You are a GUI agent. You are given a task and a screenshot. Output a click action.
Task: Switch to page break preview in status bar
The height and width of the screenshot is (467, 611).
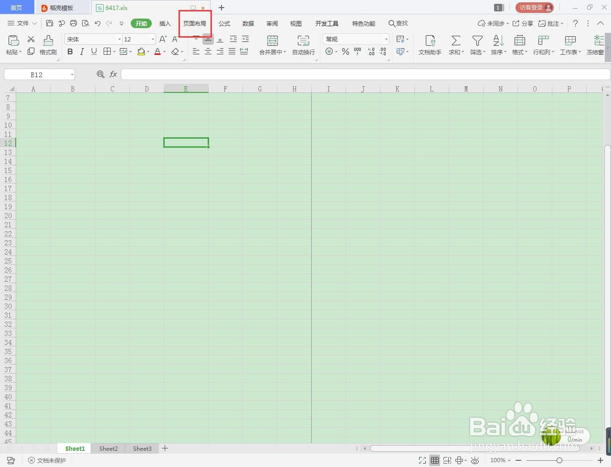coord(447,460)
